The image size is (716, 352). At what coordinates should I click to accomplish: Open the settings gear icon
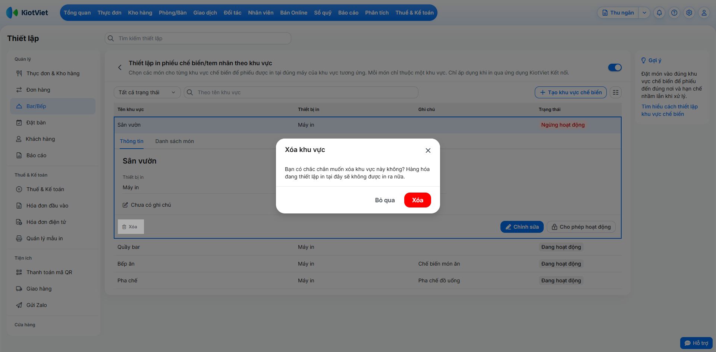(x=689, y=13)
